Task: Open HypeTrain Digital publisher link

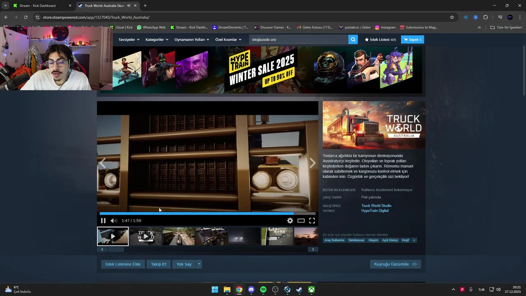Action: [375, 210]
